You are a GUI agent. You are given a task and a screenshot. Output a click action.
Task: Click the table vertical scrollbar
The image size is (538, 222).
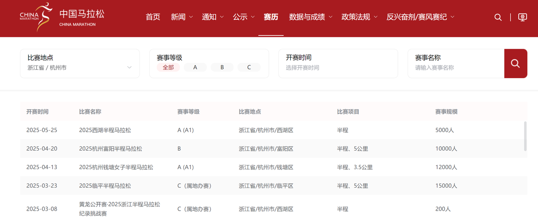(x=525, y=136)
